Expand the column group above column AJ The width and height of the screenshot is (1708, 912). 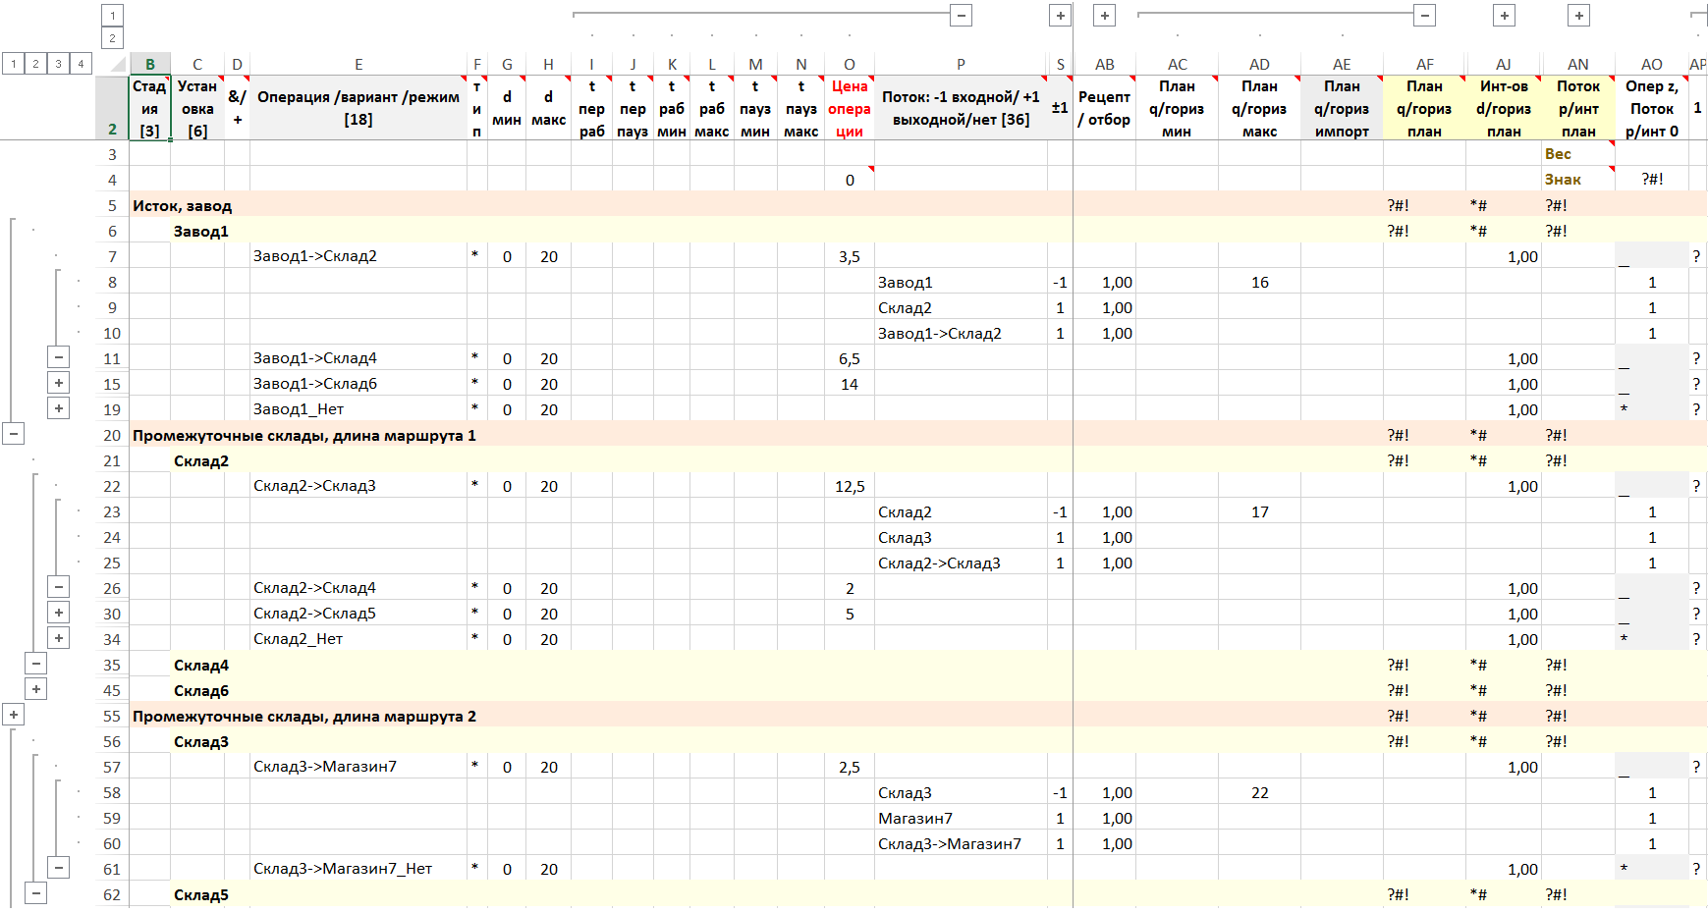pos(1504,15)
